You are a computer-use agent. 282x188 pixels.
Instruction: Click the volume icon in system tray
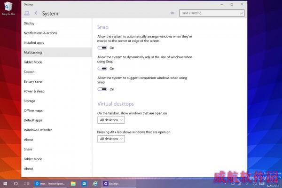pyautogui.click(x=247, y=184)
